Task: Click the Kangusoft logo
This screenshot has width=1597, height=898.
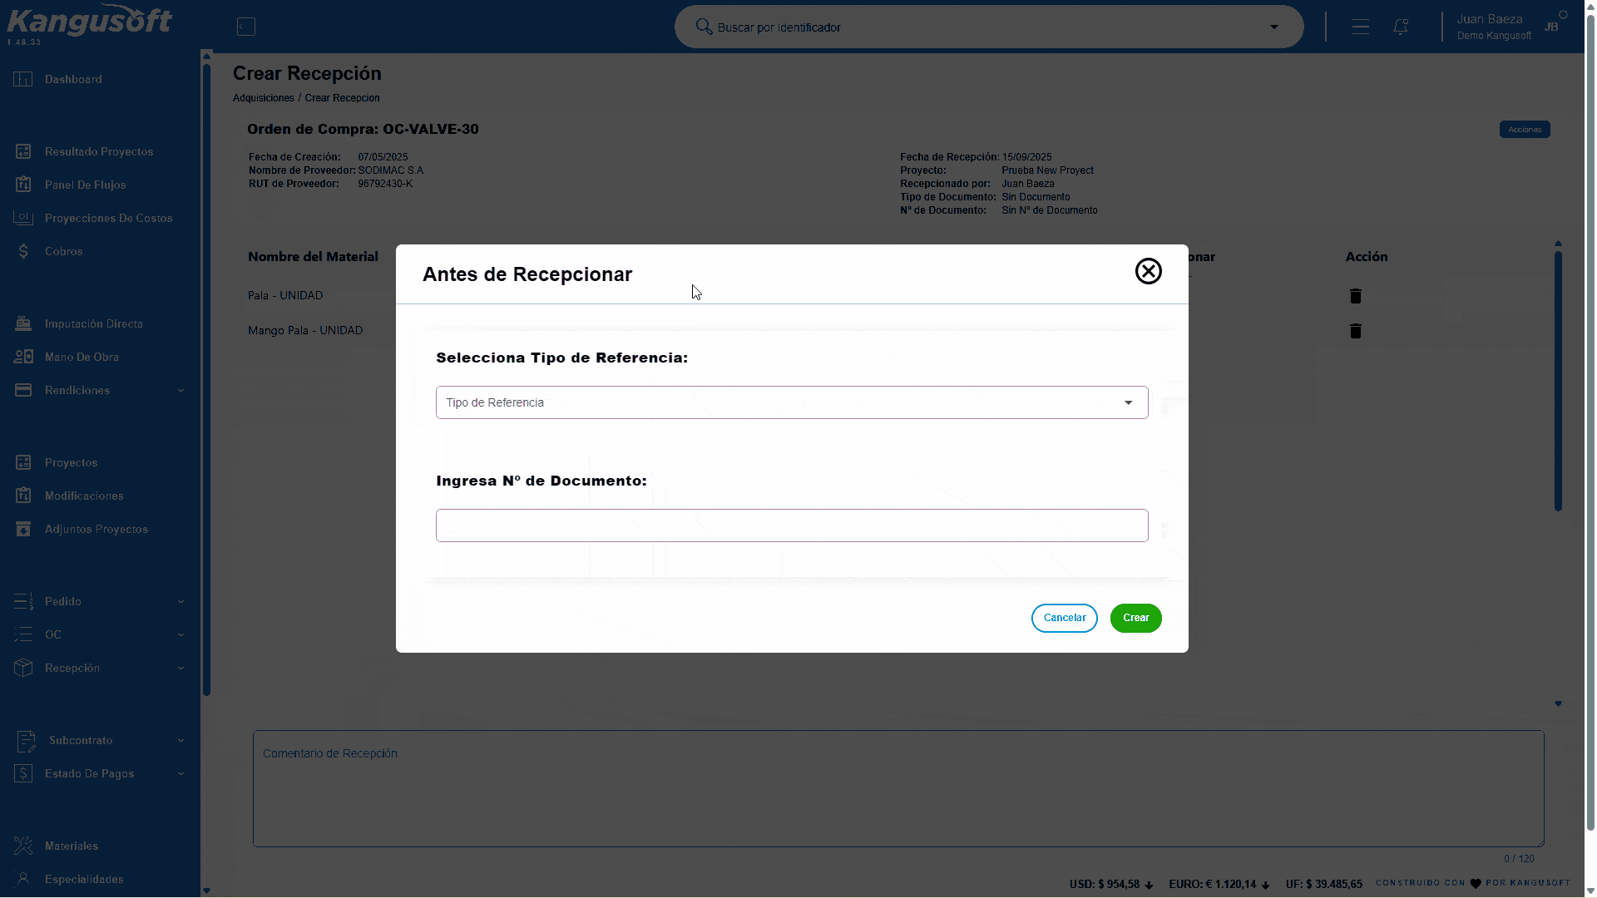Action: pyautogui.click(x=90, y=22)
